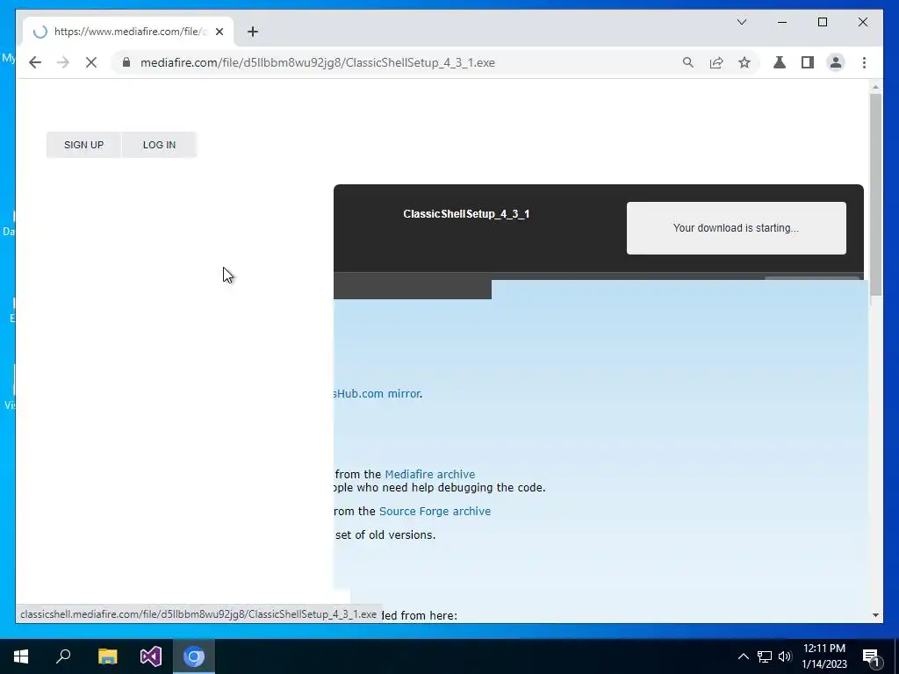Screen dimensions: 899x674
Task: Click the ClassicShellSetup_4_3_1 file name
Action: [x=466, y=214]
